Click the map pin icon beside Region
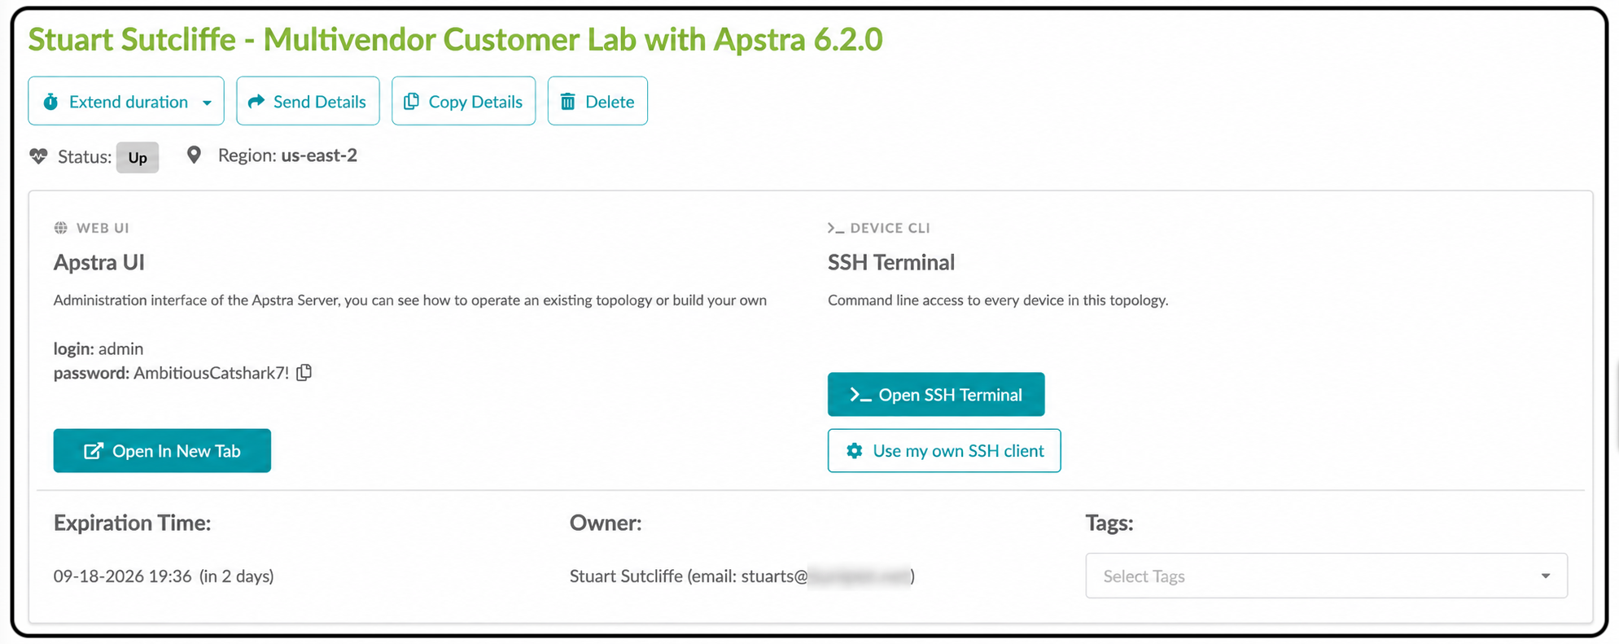This screenshot has width=1619, height=644. pos(194,155)
